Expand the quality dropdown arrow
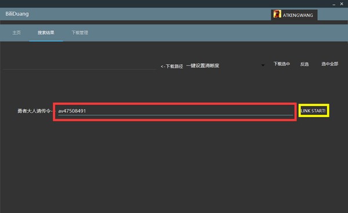The image size is (348, 213). tap(263, 65)
